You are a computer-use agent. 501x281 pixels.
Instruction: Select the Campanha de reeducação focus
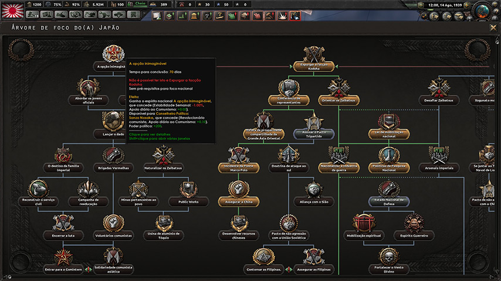pos(88,193)
